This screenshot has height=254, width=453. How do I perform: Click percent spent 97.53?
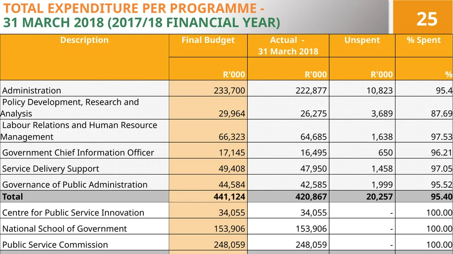coord(442,137)
